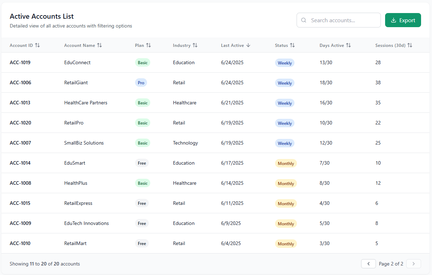Image resolution: width=432 pixels, height=275 pixels.
Task: Select the EduSmart account name
Action: (x=75, y=163)
